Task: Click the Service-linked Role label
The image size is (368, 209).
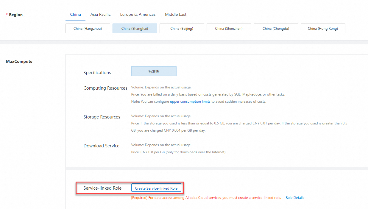Action: coord(102,188)
